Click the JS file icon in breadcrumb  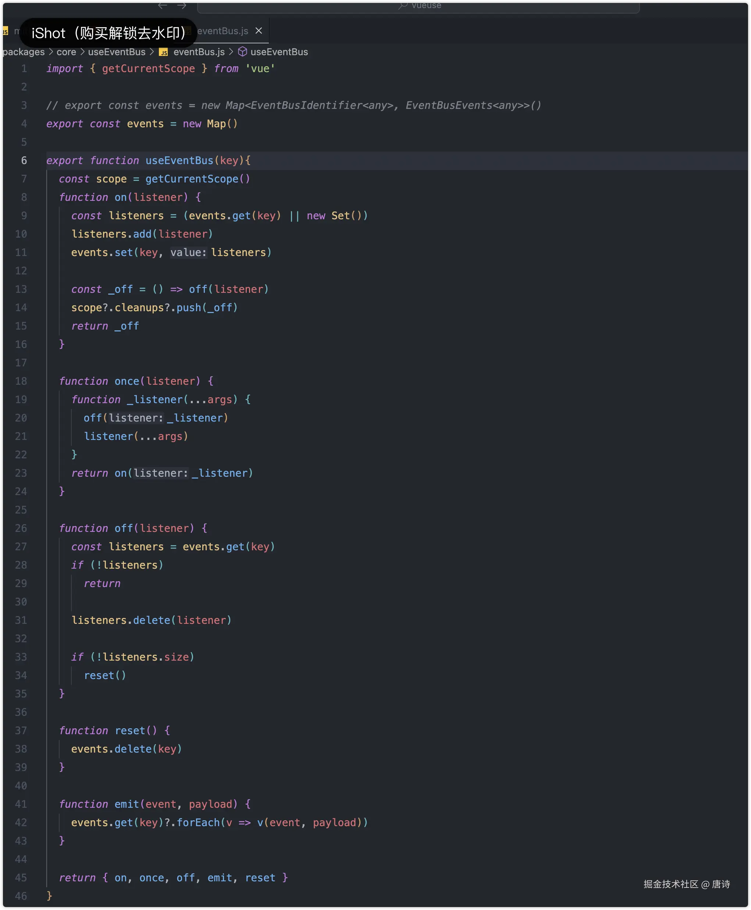tap(164, 52)
